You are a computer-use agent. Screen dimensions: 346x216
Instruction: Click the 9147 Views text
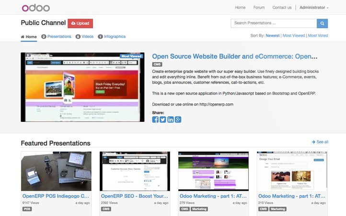31,203
